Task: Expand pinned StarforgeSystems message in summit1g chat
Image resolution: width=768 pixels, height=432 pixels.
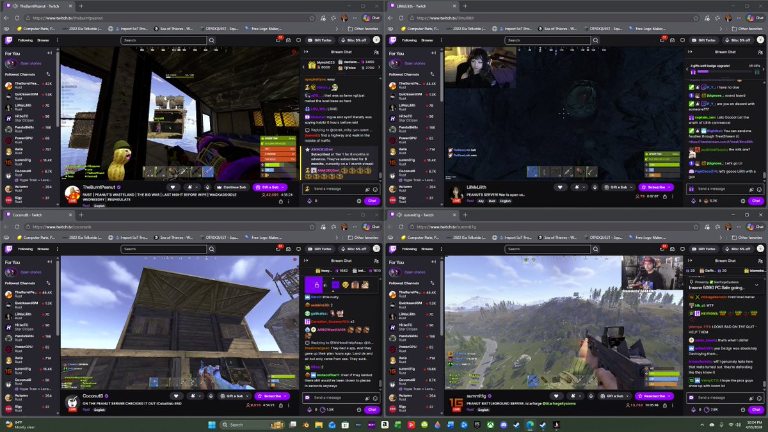Action: pyautogui.click(x=757, y=284)
